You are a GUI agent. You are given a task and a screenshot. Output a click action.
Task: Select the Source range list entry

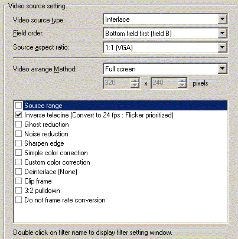tap(43, 106)
